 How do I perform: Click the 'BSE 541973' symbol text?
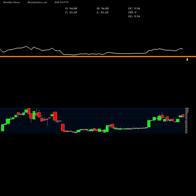(x=62, y=2)
